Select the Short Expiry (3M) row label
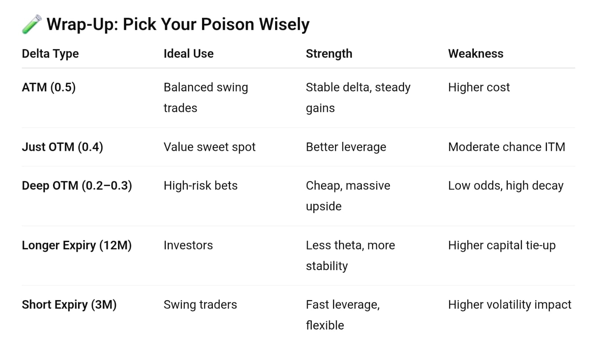 coord(69,305)
